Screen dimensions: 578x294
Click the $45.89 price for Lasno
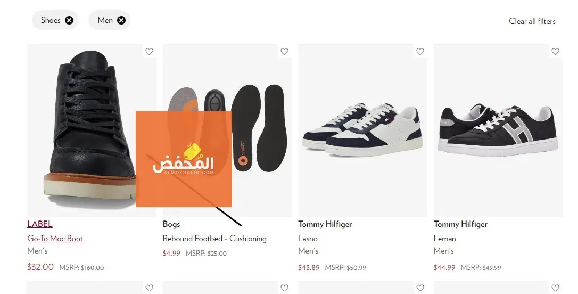309,267
